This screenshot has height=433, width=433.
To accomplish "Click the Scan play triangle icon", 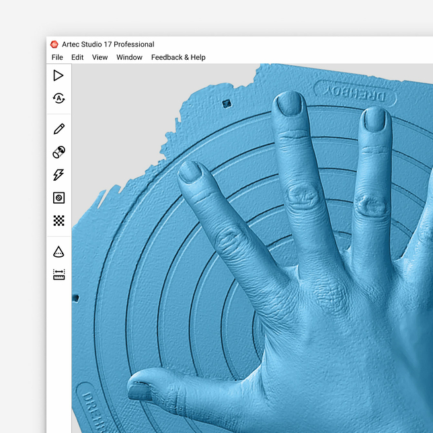I will 58,75.
